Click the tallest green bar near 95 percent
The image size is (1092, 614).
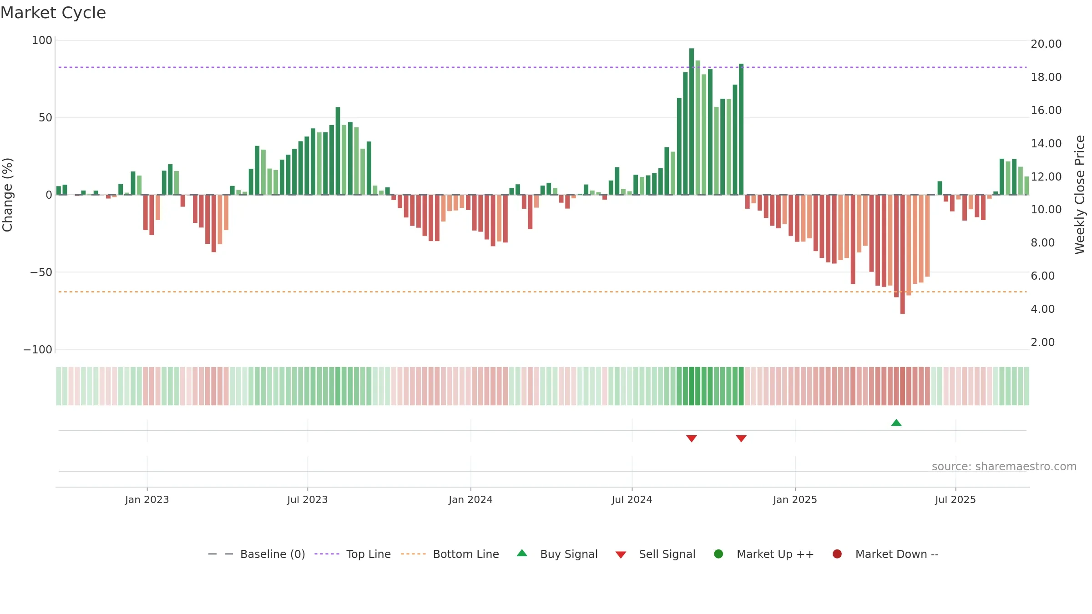coord(692,121)
